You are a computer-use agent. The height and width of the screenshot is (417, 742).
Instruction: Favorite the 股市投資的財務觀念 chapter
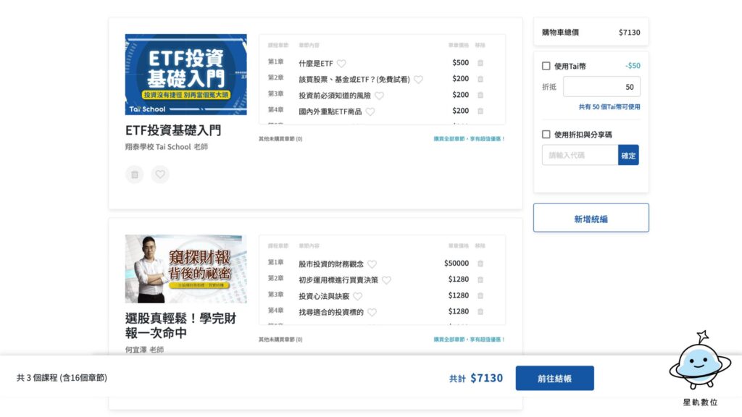point(372,264)
